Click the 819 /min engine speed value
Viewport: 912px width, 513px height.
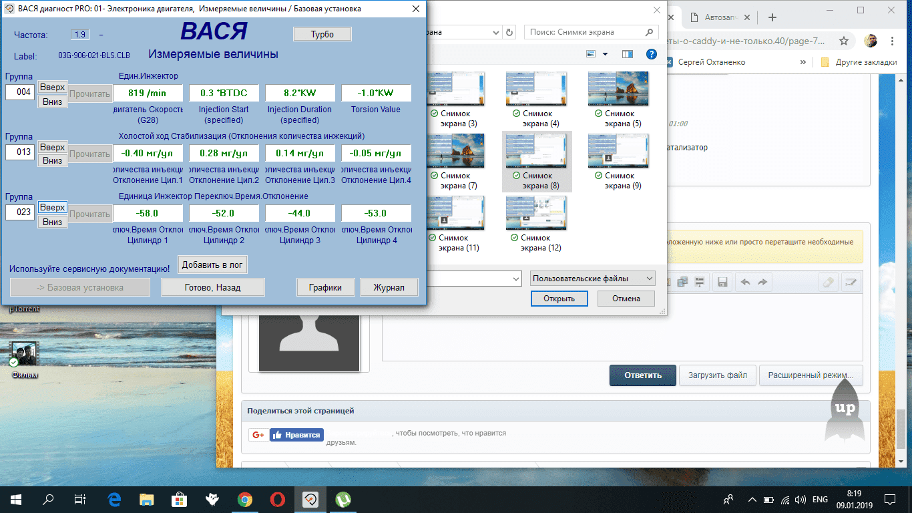148,93
